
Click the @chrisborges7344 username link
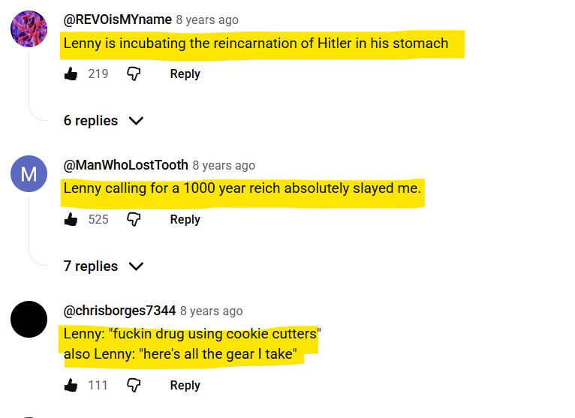click(119, 311)
